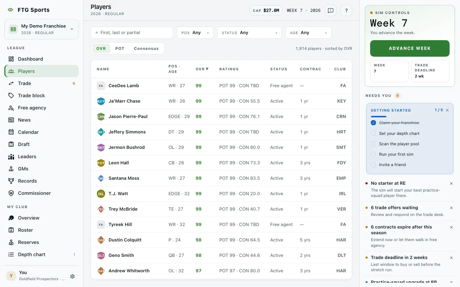Image resolution: width=460 pixels, height=287 pixels.
Task: Click the Free agency person-search icon
Action: (11, 108)
